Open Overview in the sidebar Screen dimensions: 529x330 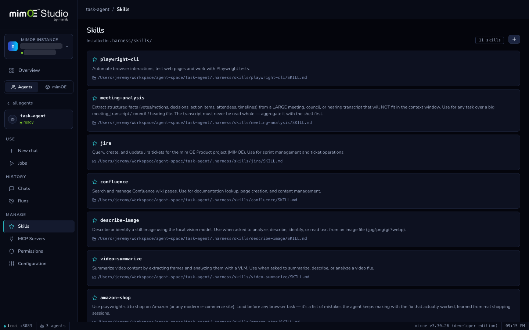(39, 70)
